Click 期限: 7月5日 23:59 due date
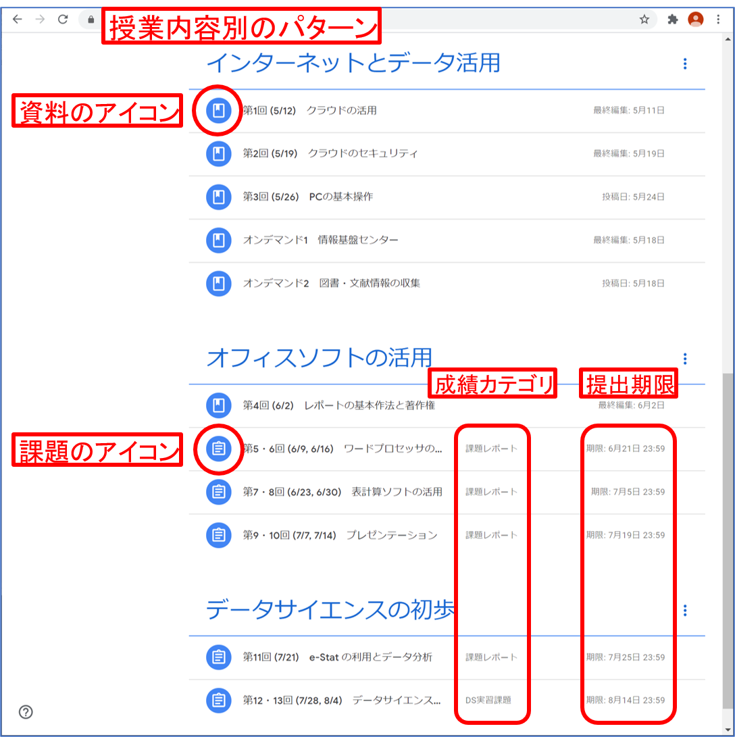The image size is (735, 737). (628, 492)
